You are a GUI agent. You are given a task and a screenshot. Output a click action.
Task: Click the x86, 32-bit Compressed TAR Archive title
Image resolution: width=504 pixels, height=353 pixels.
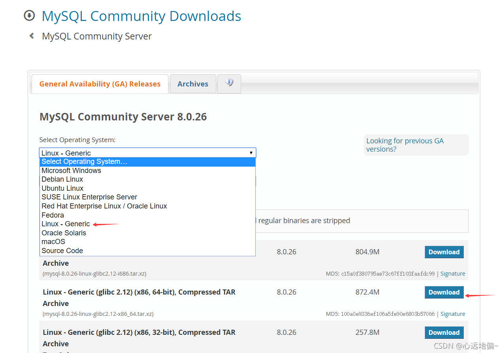pos(139,338)
